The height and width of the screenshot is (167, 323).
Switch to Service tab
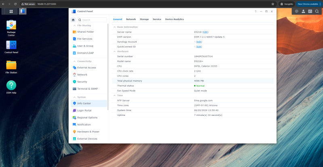pyautogui.click(x=157, y=19)
